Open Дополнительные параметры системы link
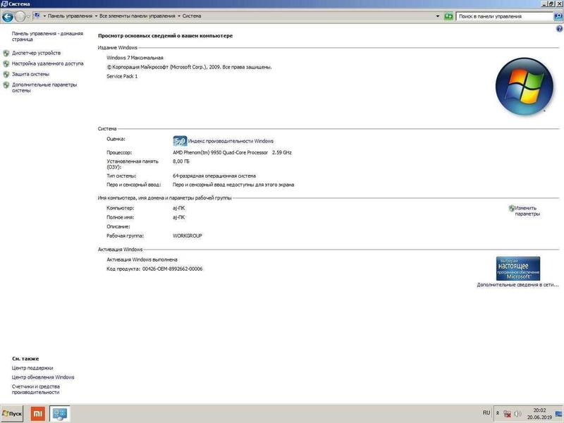This screenshot has width=564, height=423. click(x=44, y=87)
